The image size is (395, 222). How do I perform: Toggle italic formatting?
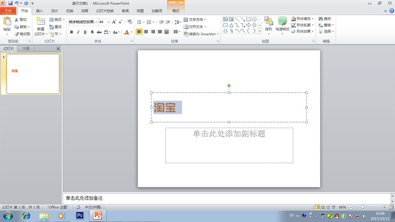click(78, 32)
